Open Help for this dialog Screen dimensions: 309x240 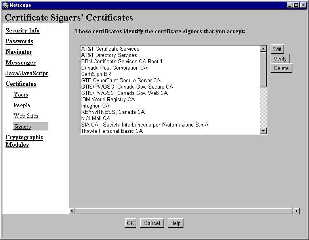tap(175, 223)
